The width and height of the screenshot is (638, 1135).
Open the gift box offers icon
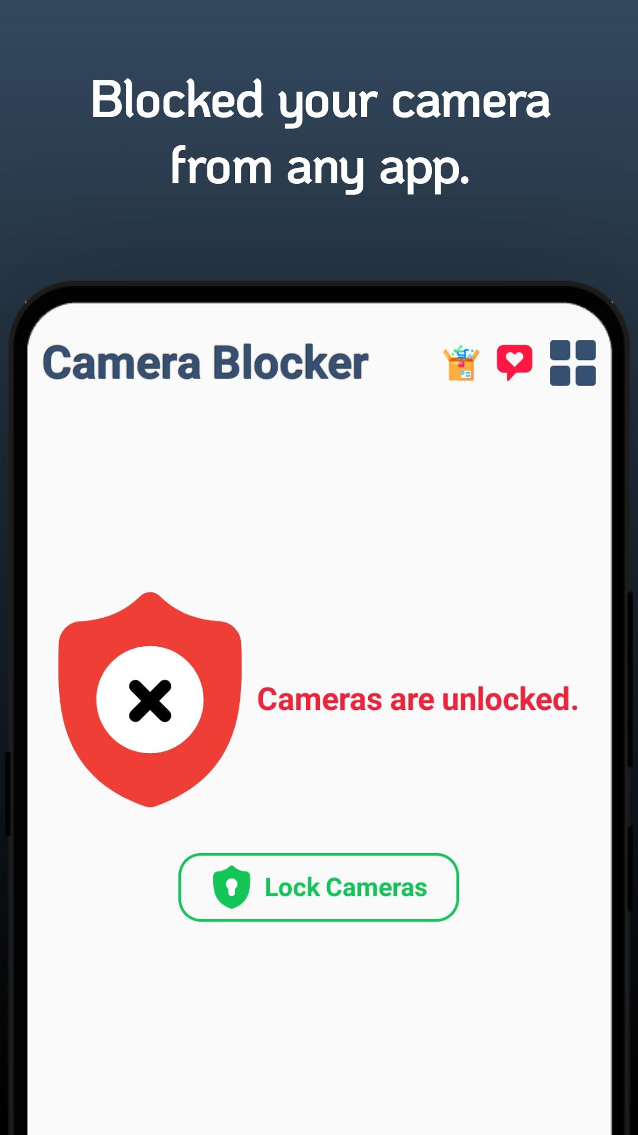461,363
